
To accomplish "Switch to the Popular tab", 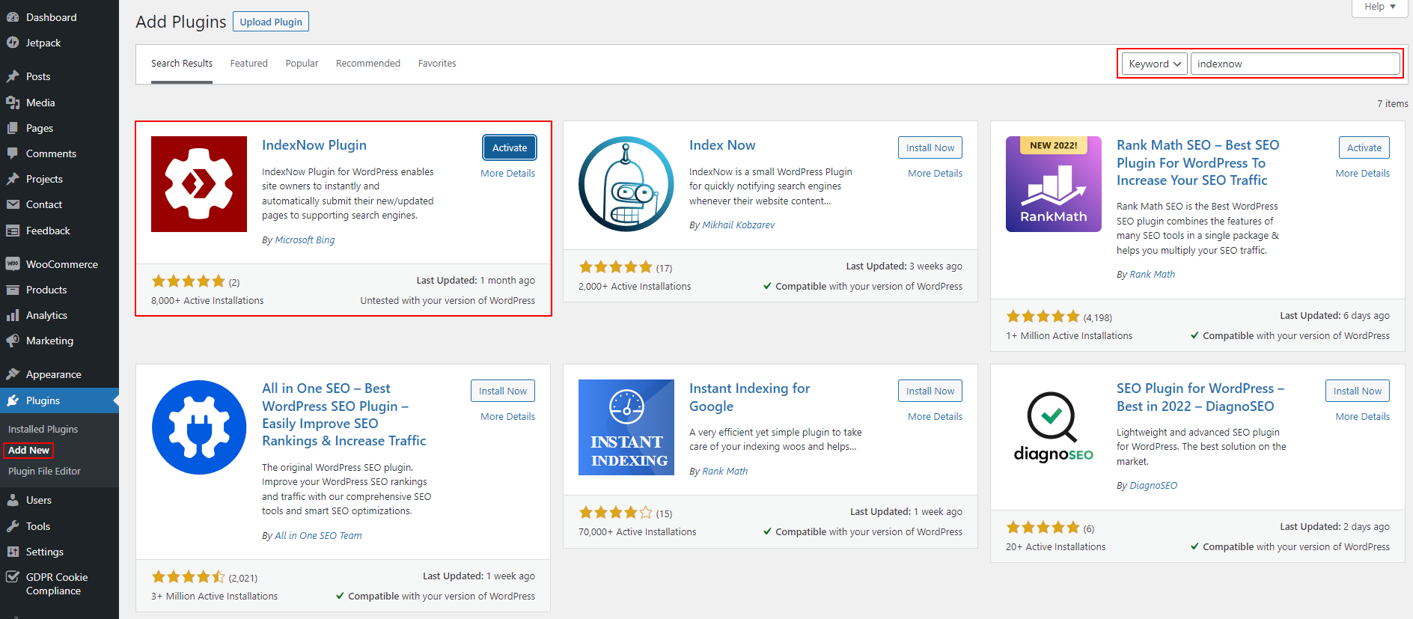I will pos(302,64).
